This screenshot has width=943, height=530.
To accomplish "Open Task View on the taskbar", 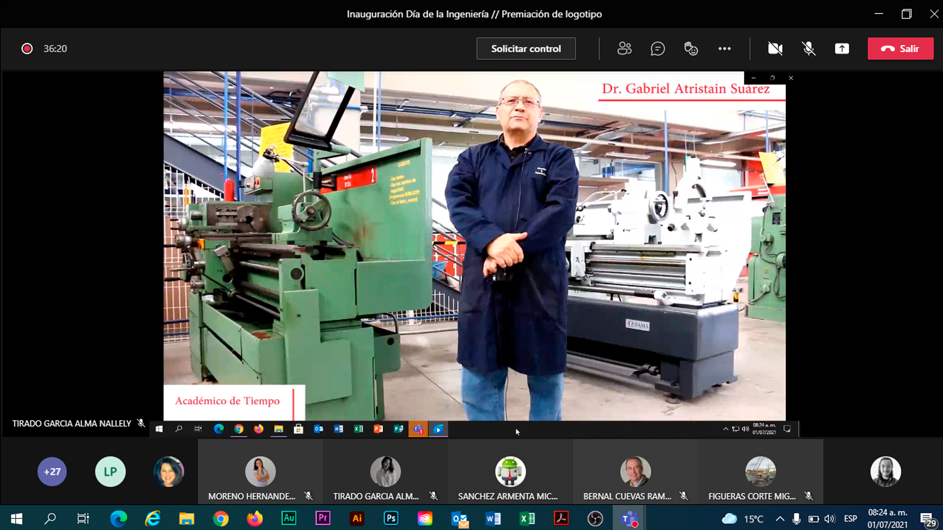I will (x=83, y=518).
